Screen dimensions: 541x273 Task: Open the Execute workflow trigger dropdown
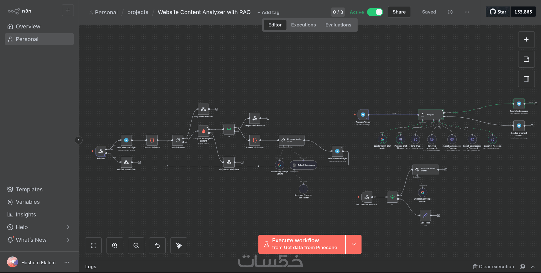(354, 244)
